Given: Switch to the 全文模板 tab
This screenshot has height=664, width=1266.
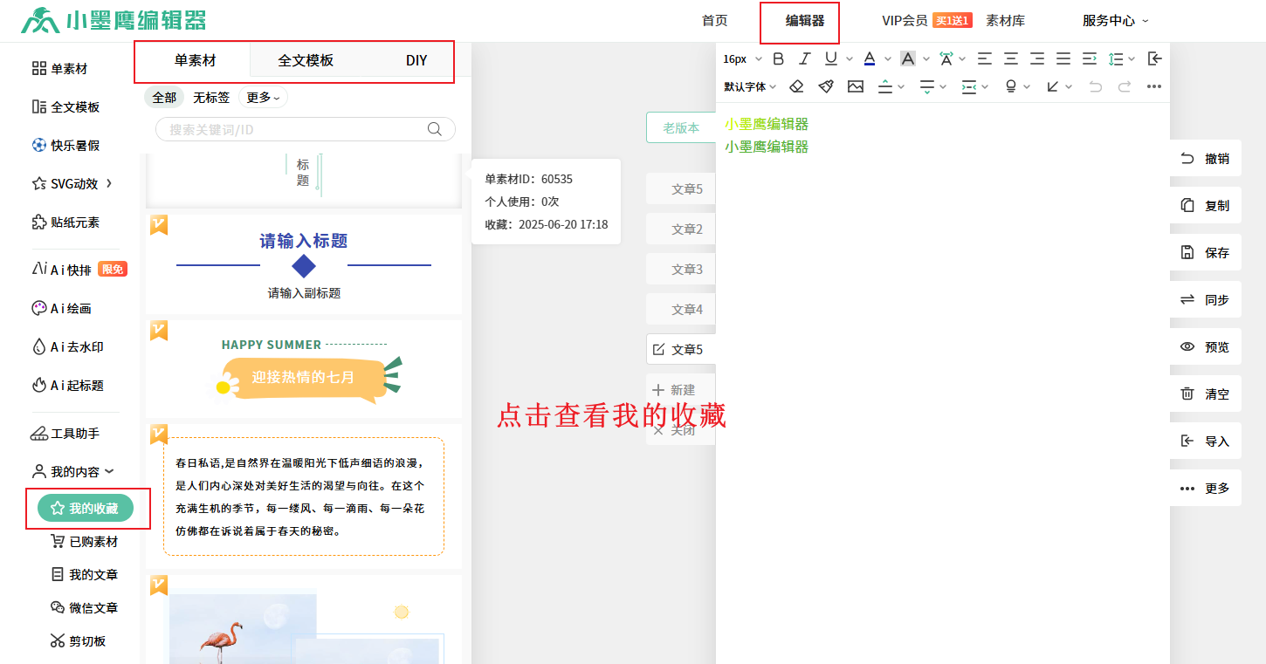Looking at the screenshot, I should pos(306,60).
